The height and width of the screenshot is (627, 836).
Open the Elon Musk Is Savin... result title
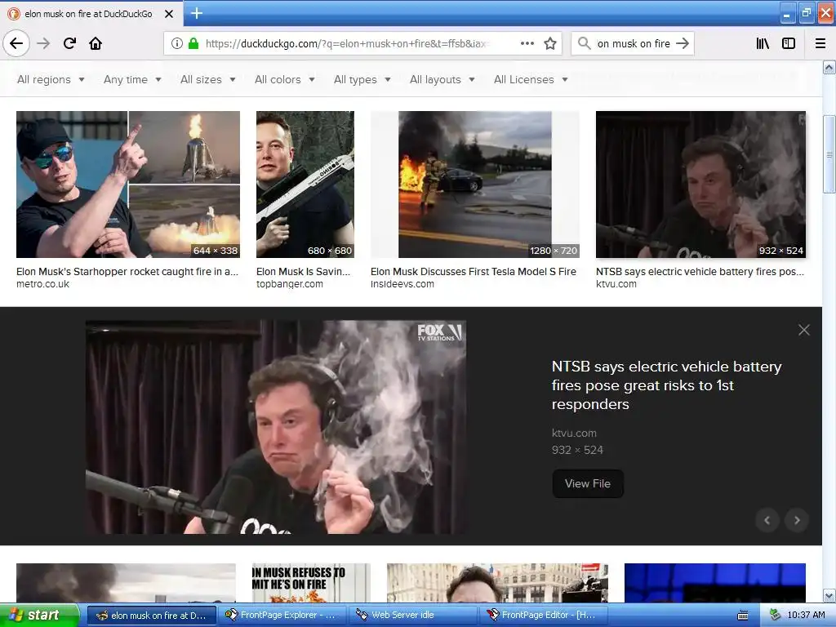304,271
